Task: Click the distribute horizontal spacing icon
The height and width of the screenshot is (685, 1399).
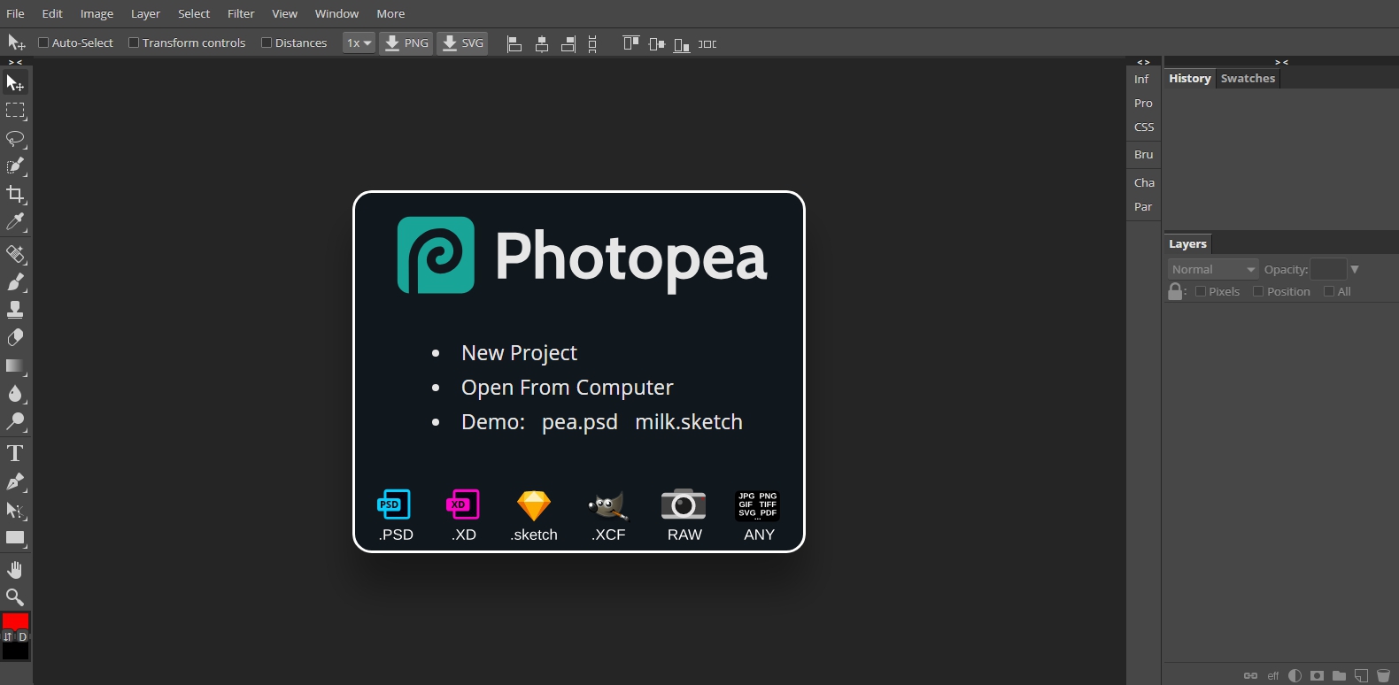Action: click(x=707, y=43)
